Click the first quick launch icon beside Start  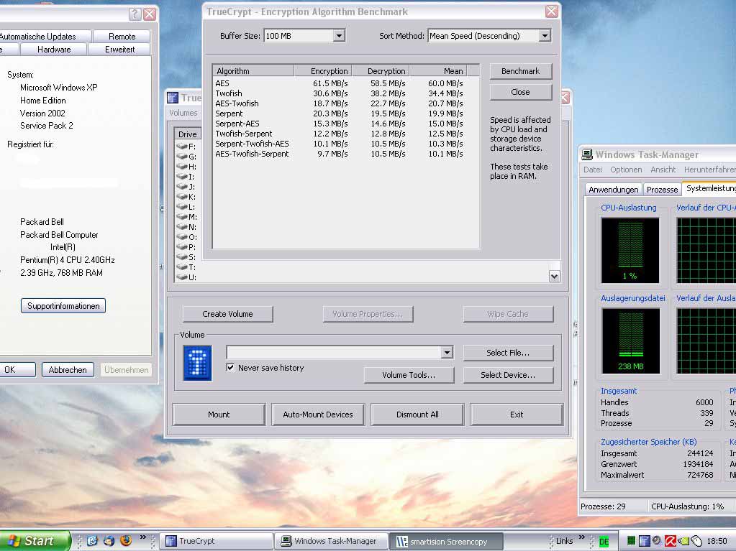92,541
